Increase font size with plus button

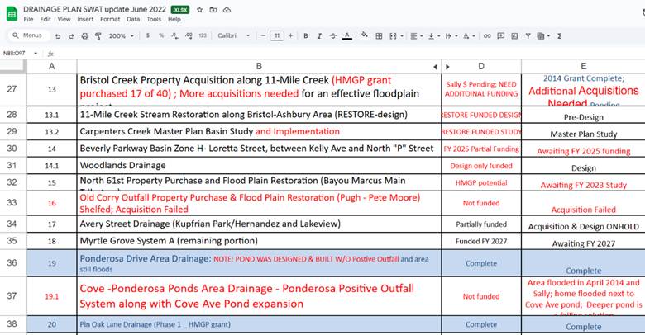tap(291, 36)
